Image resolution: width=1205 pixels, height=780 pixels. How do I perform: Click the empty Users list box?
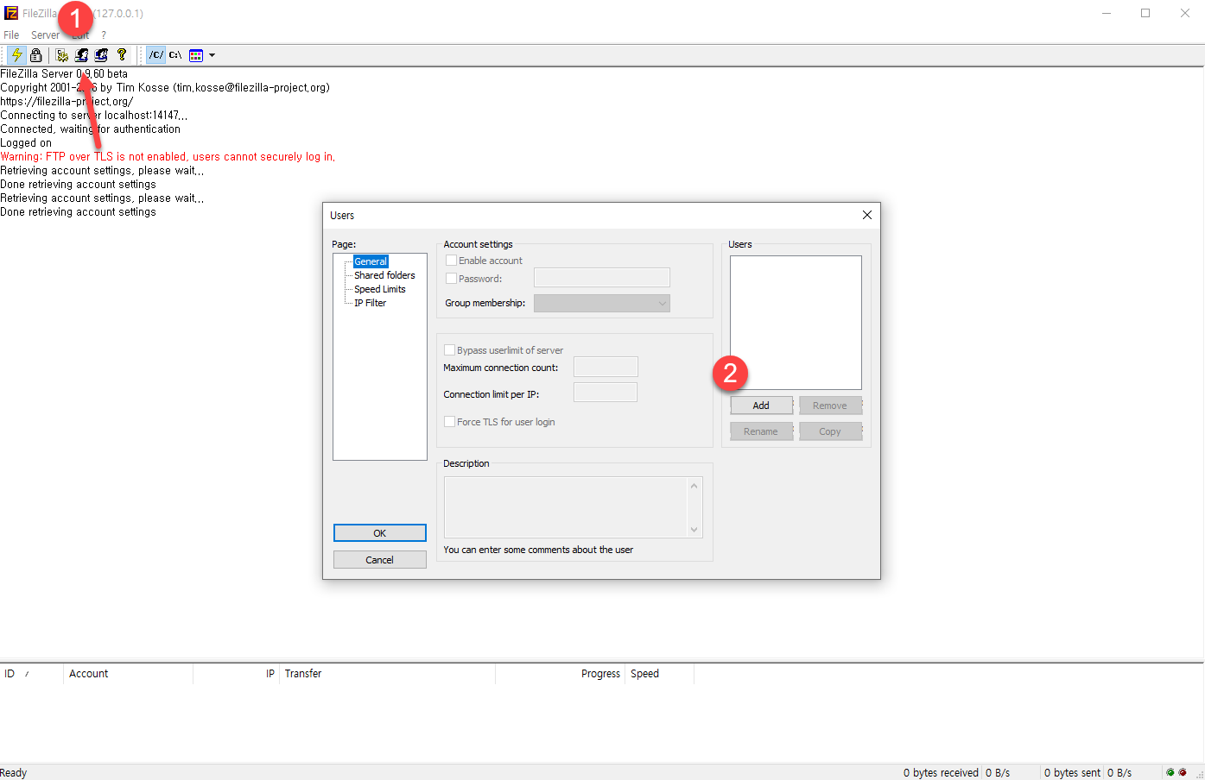[x=796, y=323]
